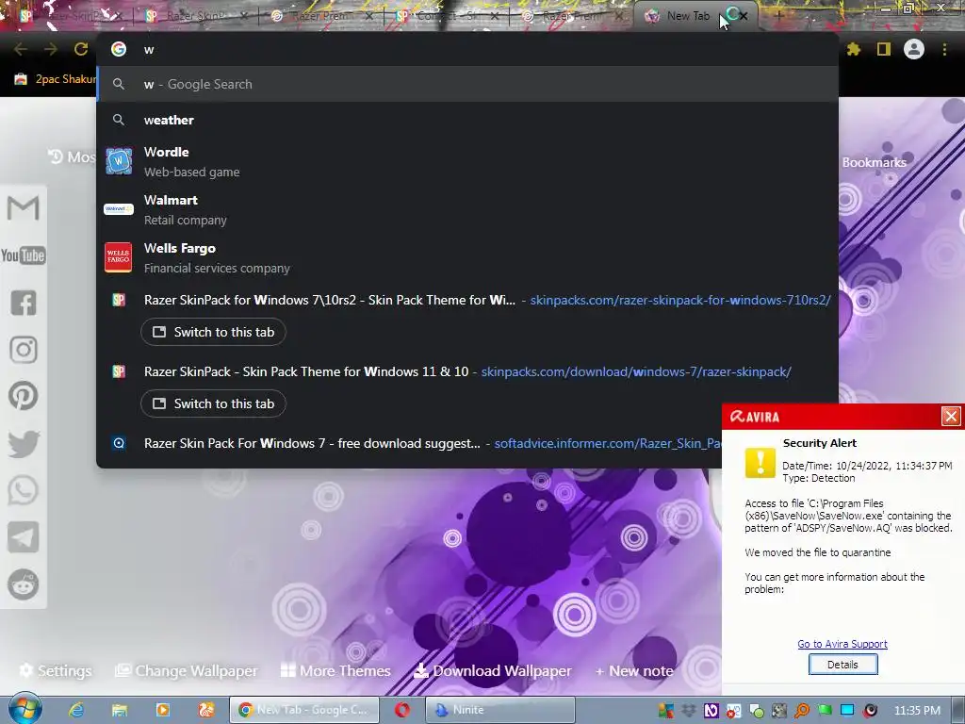This screenshot has height=724, width=965.
Task: Select 'New Tab - Google C...' taskbar button
Action: coord(304,710)
